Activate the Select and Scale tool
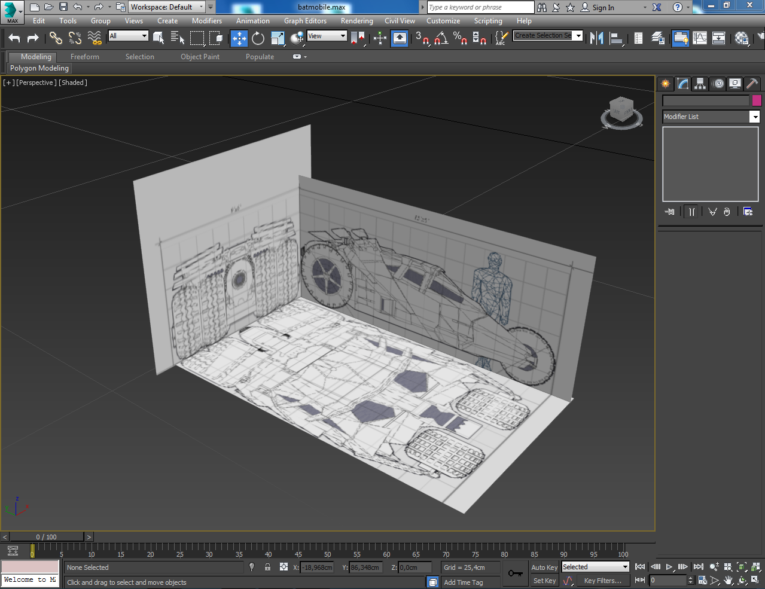 (x=278, y=38)
